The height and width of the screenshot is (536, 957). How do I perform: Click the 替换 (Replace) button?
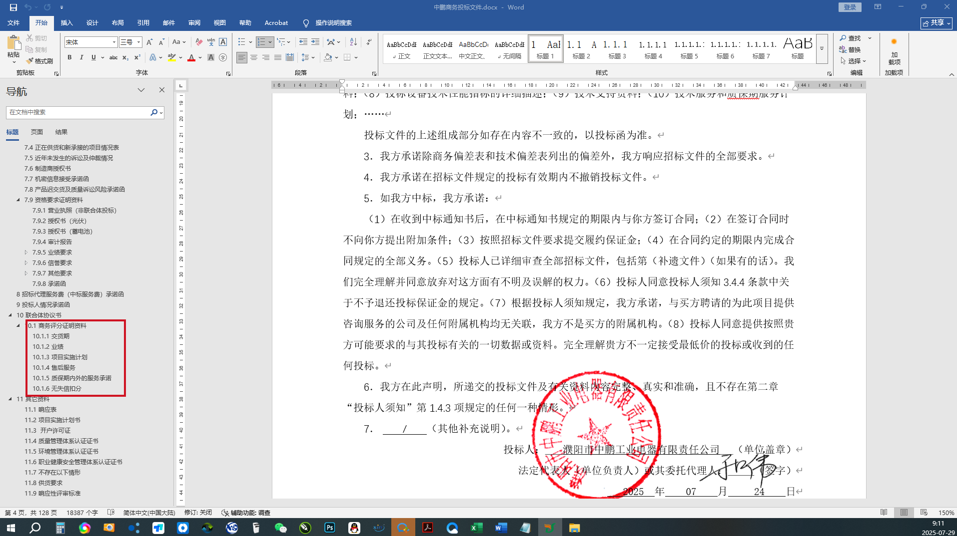coord(850,49)
